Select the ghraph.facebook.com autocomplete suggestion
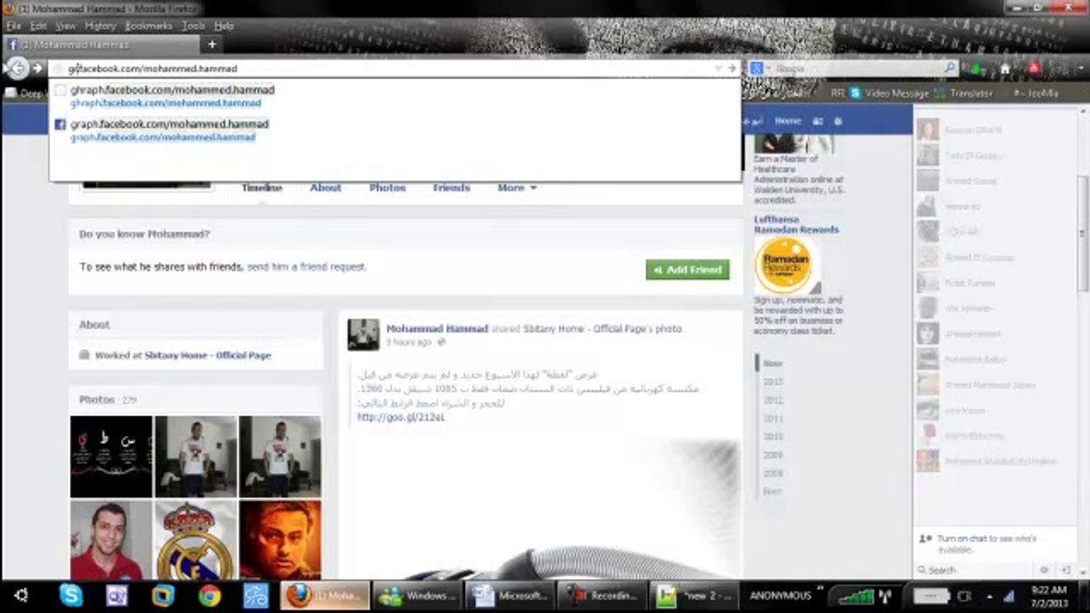The image size is (1090, 613). 394,96
